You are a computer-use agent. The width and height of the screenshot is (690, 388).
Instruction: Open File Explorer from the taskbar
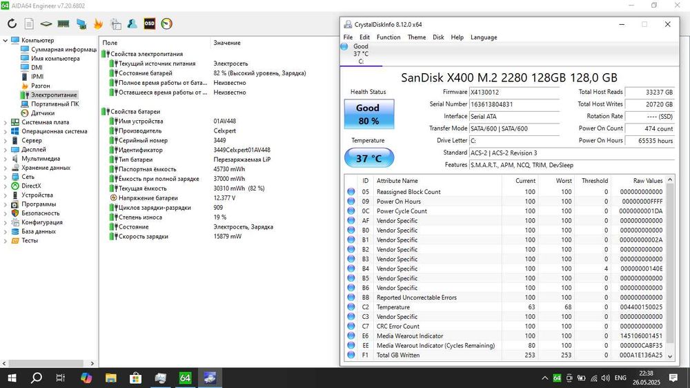point(111,378)
